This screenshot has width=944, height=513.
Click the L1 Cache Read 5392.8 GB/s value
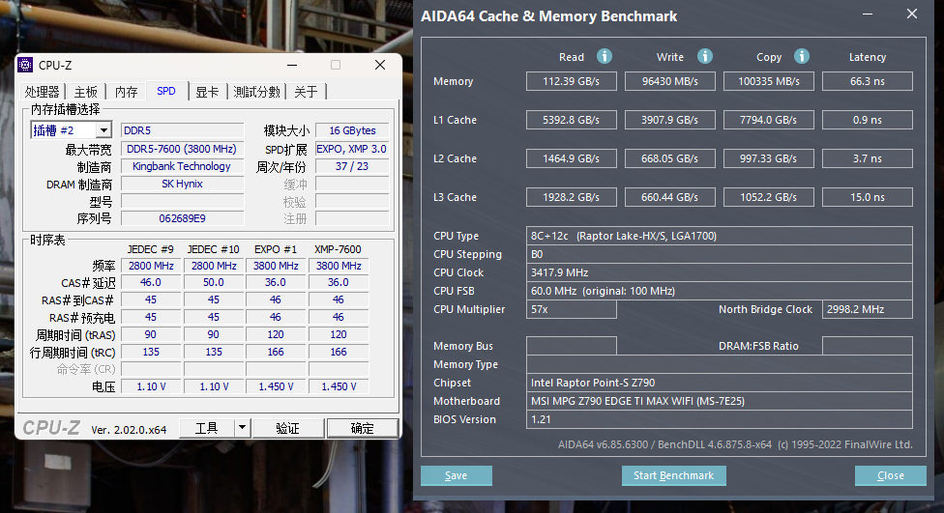coord(572,120)
